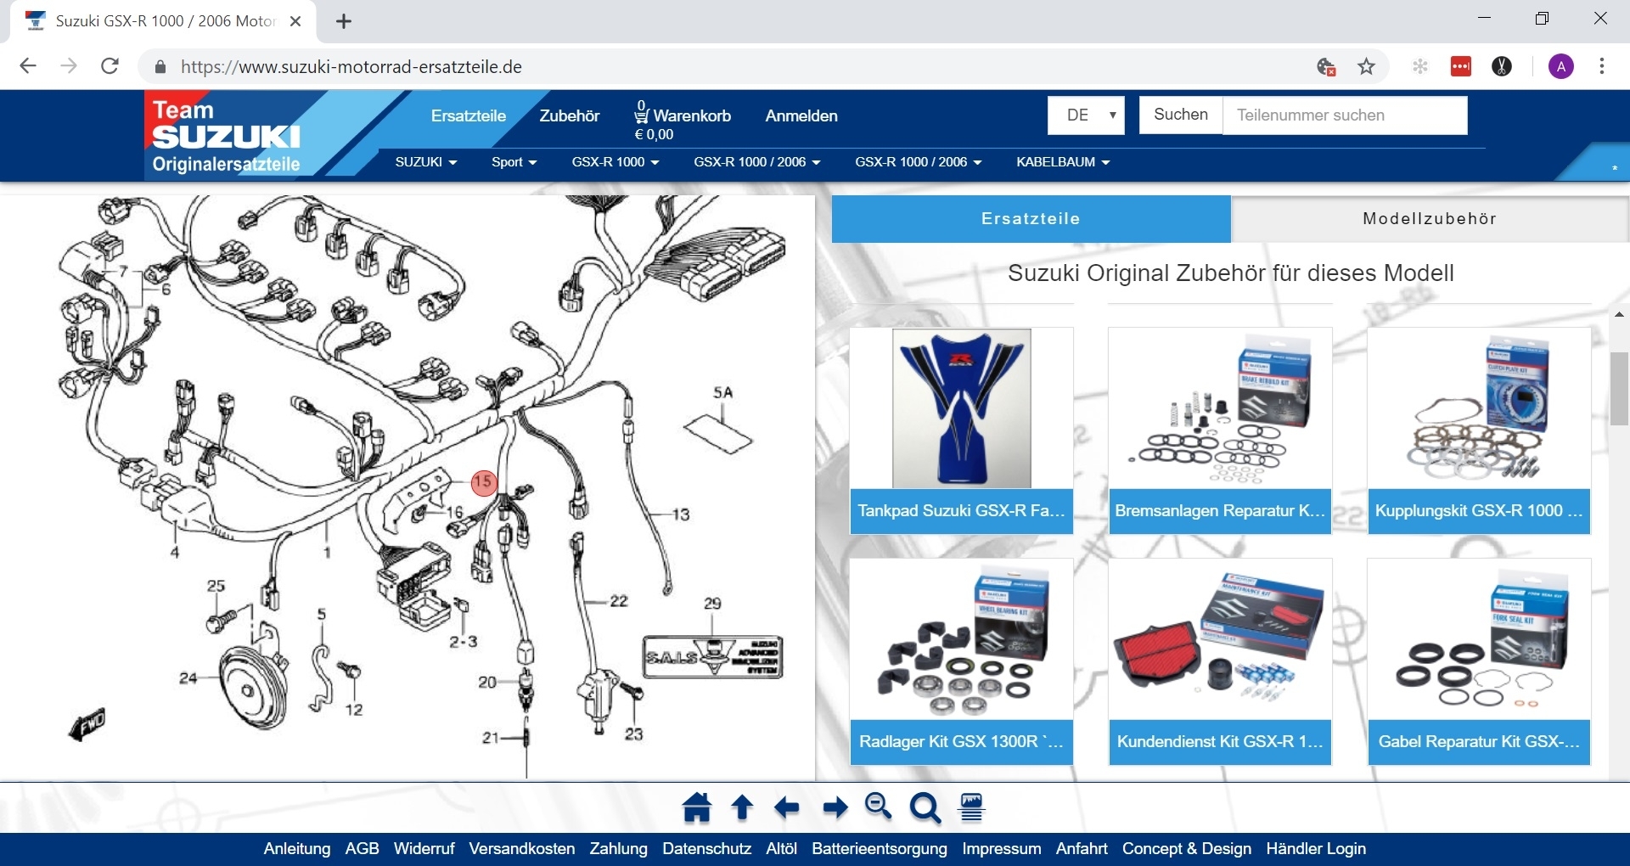Viewport: 1630px width, 866px height.
Task: Open the Tankpad Suzuki GSX-R product
Action: click(x=962, y=430)
